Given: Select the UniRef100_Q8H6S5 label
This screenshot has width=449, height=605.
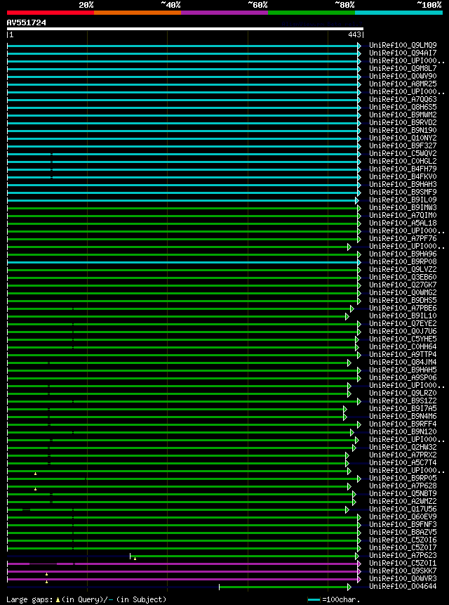Looking at the screenshot, I should click(x=403, y=108).
